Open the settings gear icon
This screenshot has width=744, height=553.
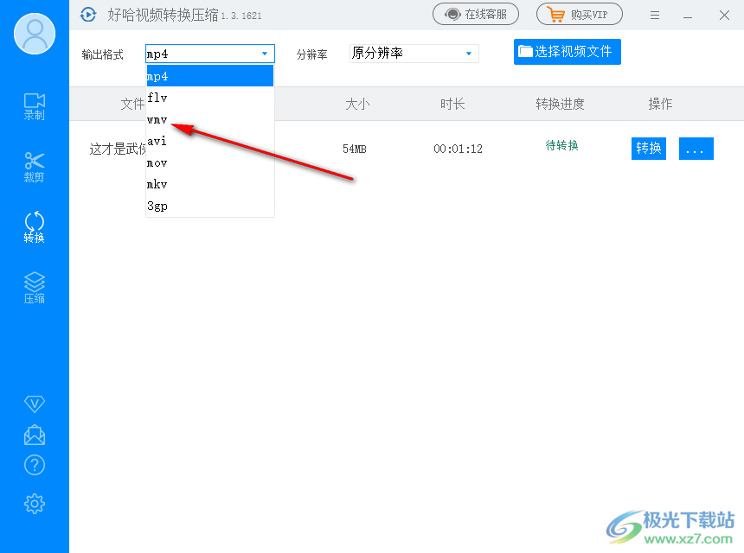point(34,504)
